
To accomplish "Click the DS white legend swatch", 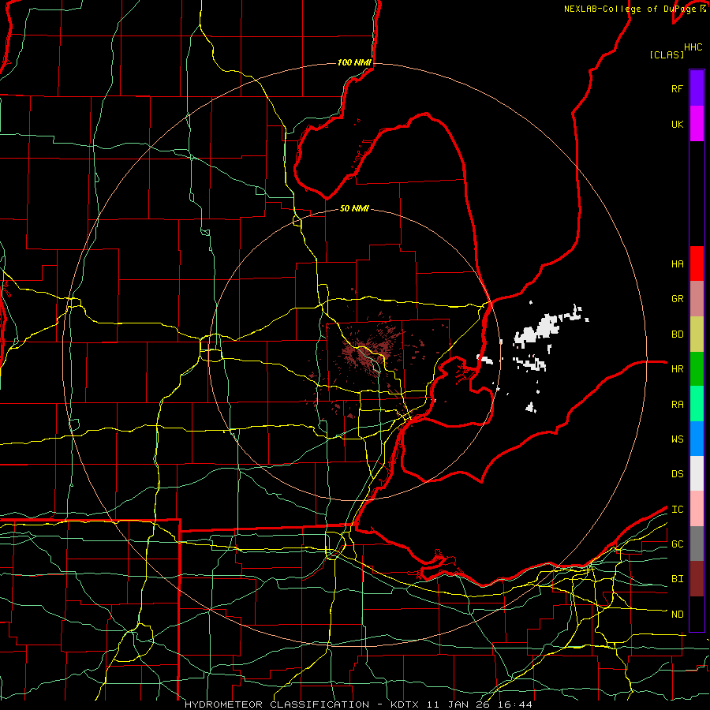I will click(697, 473).
